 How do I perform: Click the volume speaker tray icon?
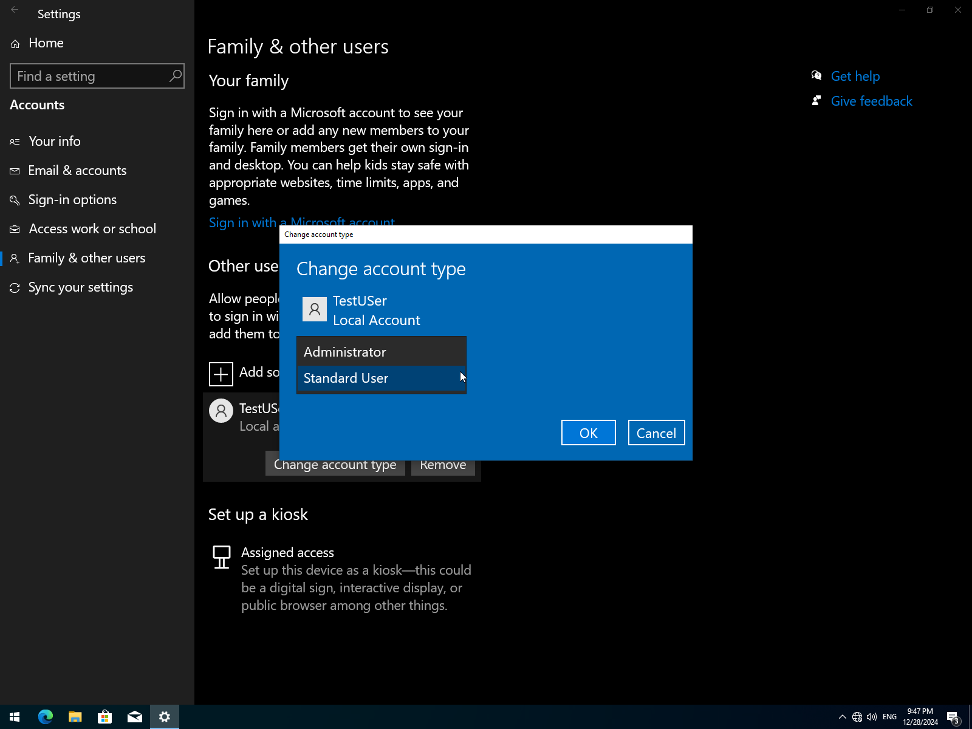click(x=872, y=717)
